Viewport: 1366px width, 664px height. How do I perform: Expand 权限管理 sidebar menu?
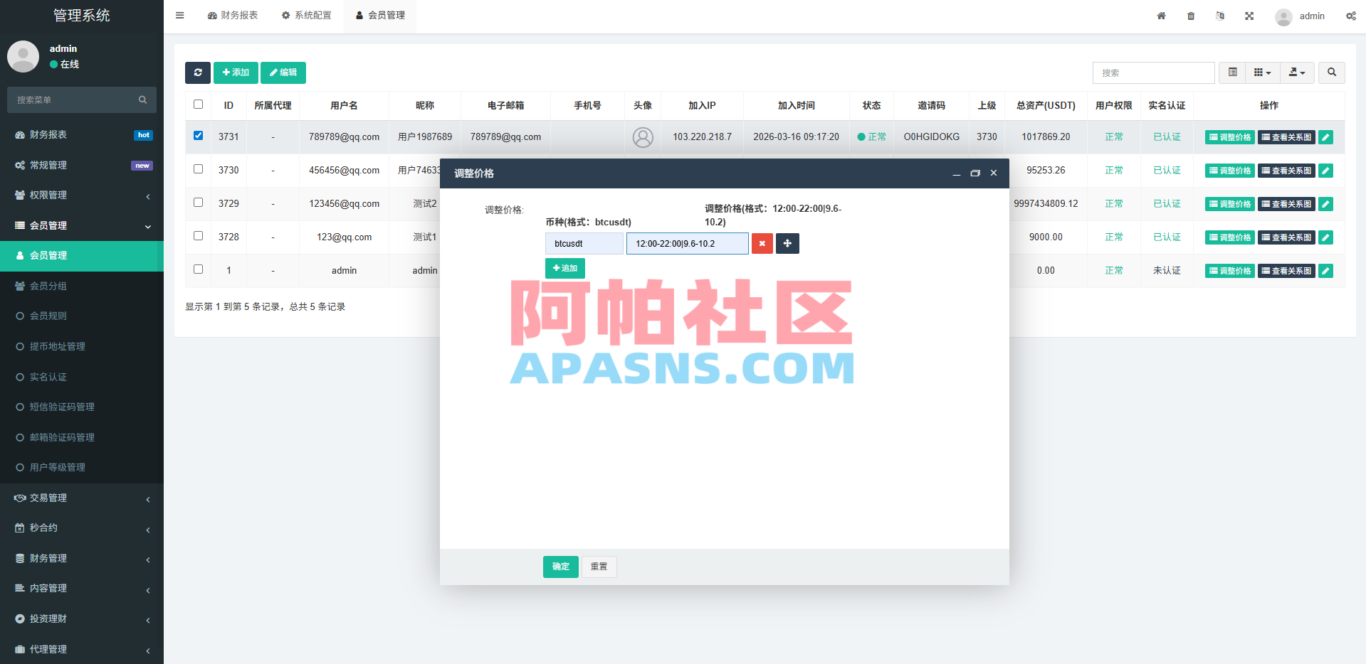click(82, 196)
